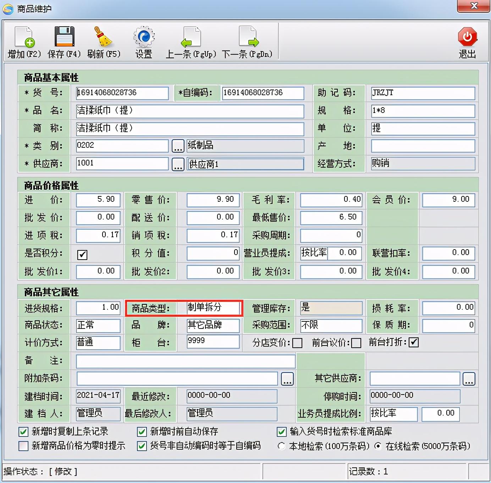Click the app logo in title bar
The height and width of the screenshot is (483, 491).
coord(8,9)
